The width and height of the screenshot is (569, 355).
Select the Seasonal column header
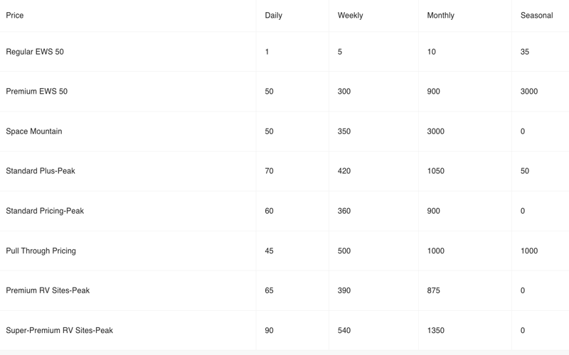(x=536, y=16)
